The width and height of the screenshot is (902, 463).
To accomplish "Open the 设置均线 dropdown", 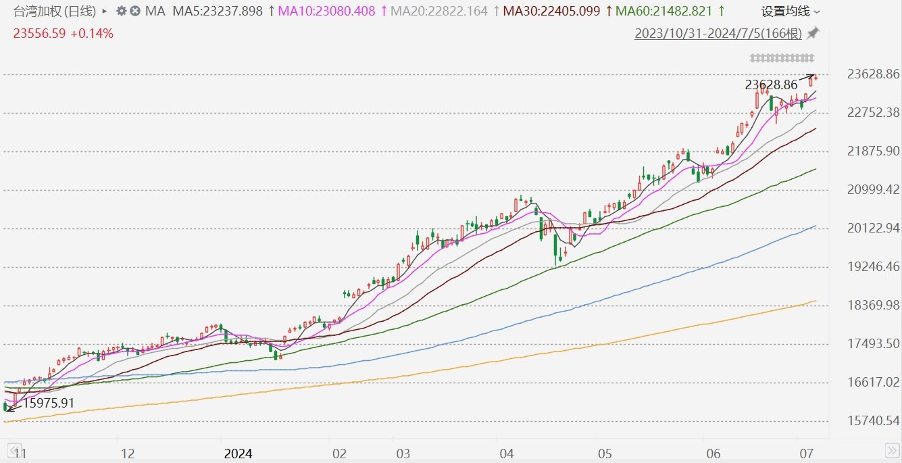I will tap(791, 11).
